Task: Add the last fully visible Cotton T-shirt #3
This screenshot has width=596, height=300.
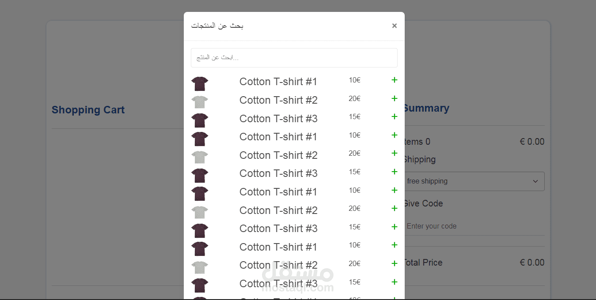Action: coord(395,282)
